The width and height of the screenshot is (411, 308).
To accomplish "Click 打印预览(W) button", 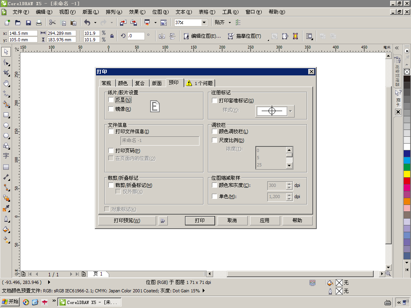I will pyautogui.click(x=127, y=221).
